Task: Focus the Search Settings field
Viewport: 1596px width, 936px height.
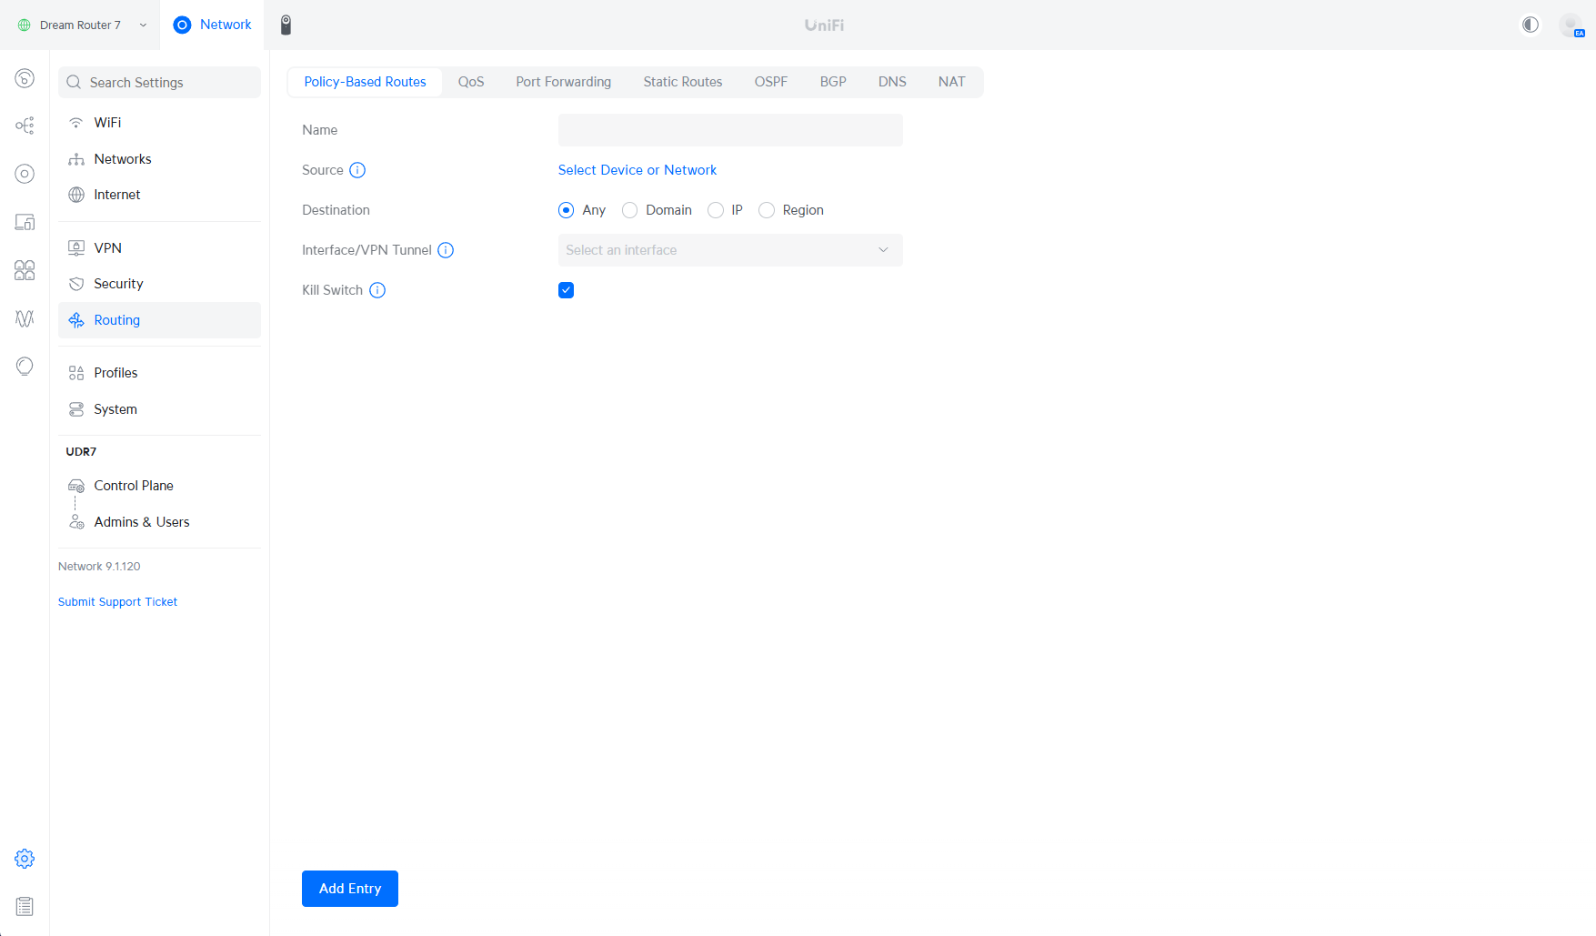Action: click(x=159, y=82)
